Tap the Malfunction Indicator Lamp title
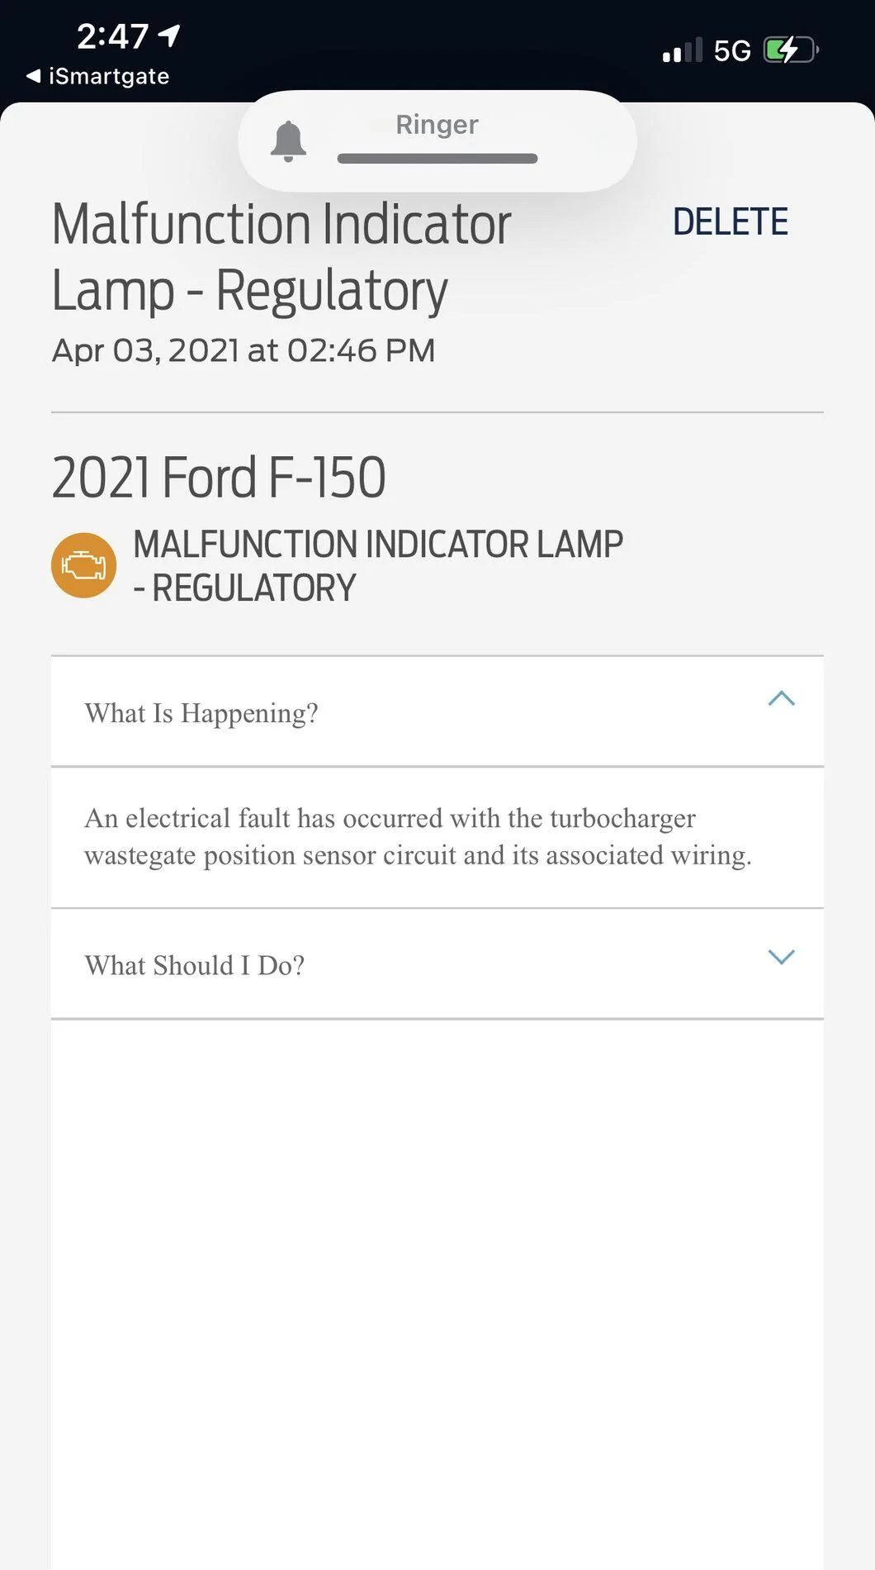 [281, 257]
